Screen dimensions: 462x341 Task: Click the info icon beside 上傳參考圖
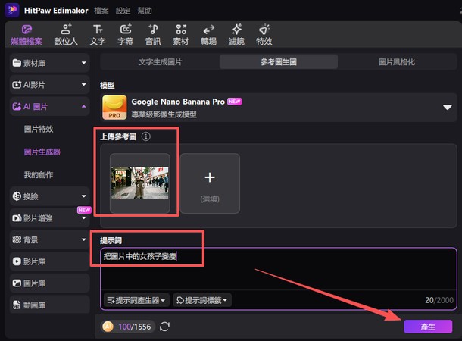(x=146, y=136)
